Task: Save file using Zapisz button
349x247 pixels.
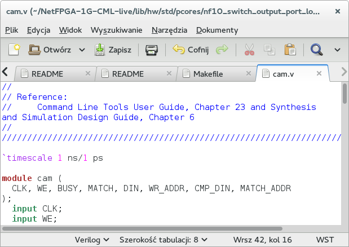Action: [x=113, y=50]
